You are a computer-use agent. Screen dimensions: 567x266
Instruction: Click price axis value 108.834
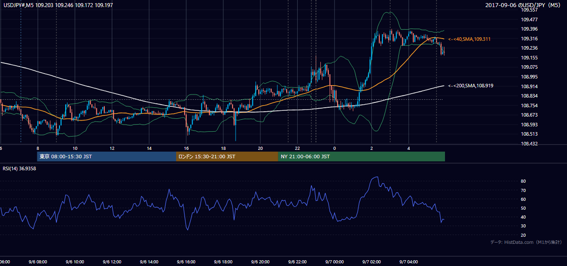529,95
